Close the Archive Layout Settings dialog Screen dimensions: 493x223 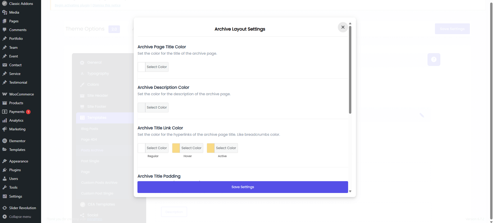point(343,27)
